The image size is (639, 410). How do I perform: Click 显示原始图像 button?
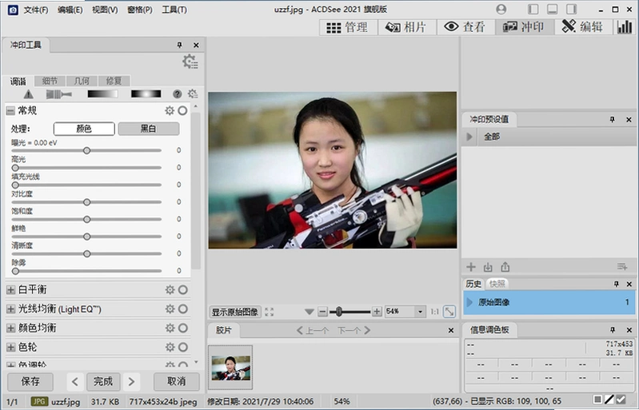[x=235, y=312]
